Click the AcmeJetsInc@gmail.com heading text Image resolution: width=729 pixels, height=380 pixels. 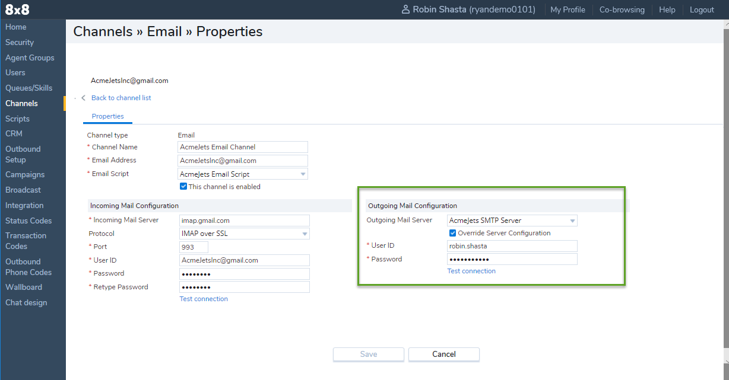click(x=129, y=81)
